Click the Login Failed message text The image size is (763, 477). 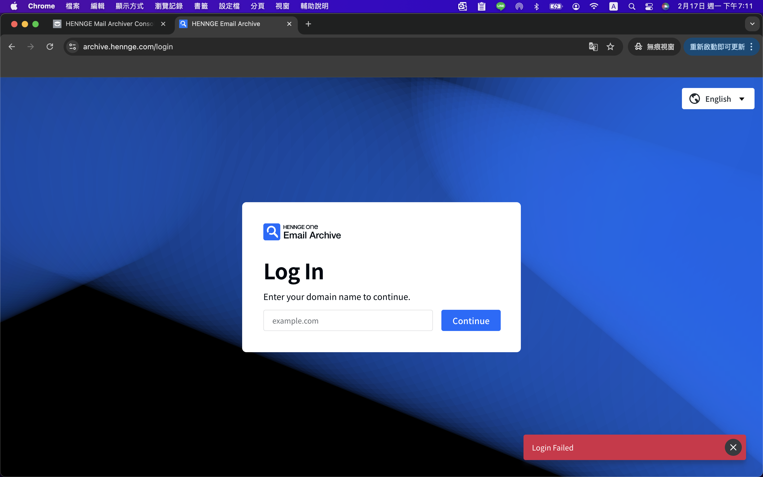click(552, 448)
